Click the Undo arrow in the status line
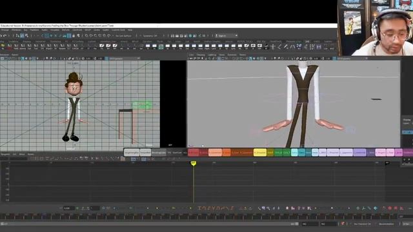 point(1,35)
